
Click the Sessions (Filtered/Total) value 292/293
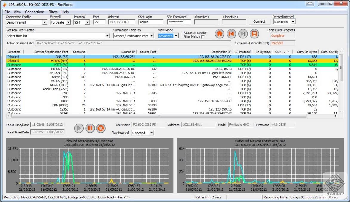pos(283,43)
